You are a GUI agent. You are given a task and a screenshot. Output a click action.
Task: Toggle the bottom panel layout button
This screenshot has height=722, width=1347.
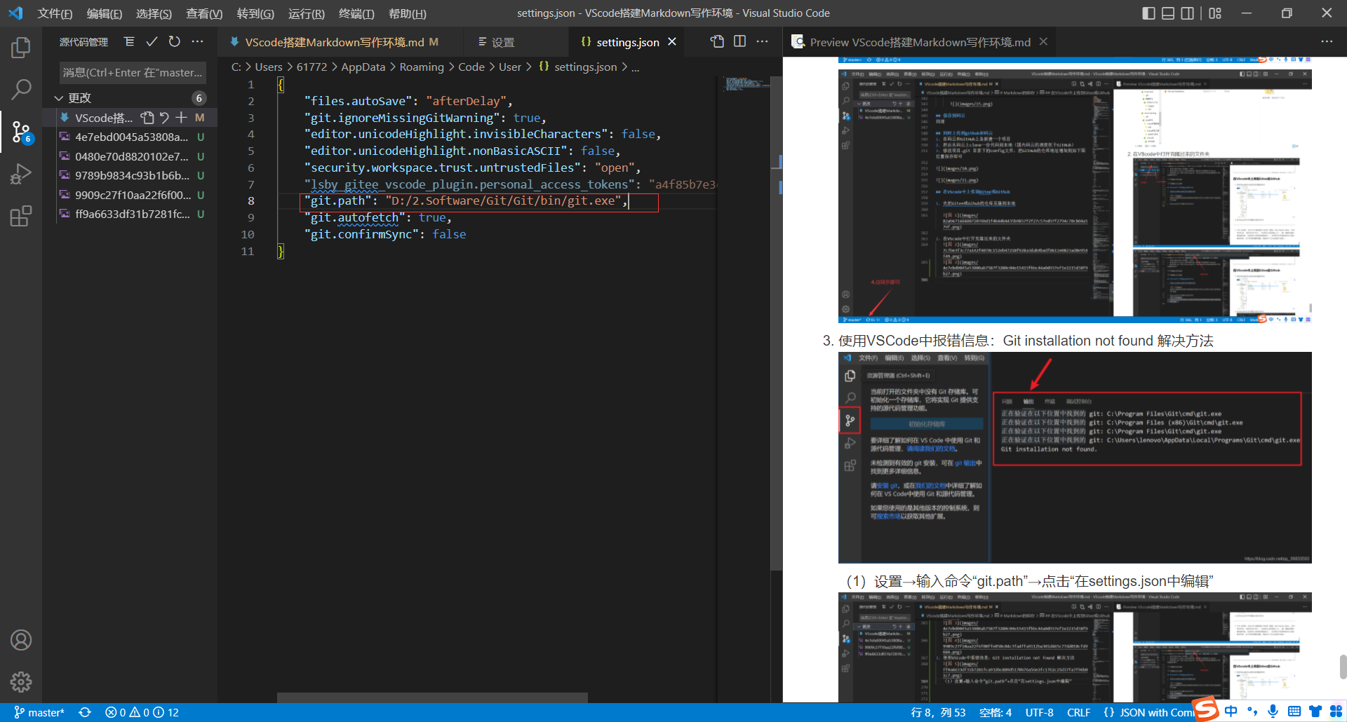click(1168, 13)
